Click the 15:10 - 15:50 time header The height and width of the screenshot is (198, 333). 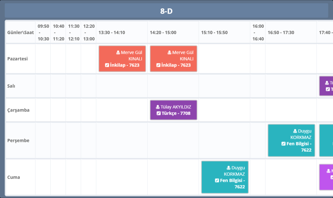(x=214, y=32)
